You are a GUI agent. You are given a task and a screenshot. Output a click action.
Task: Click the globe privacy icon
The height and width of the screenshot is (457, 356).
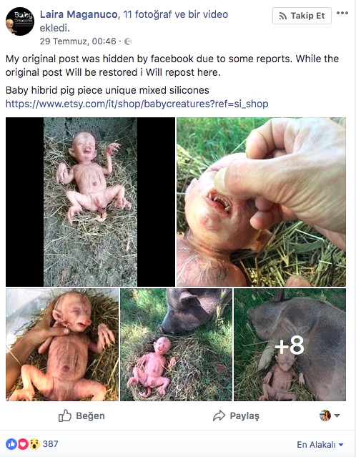pos(128,41)
